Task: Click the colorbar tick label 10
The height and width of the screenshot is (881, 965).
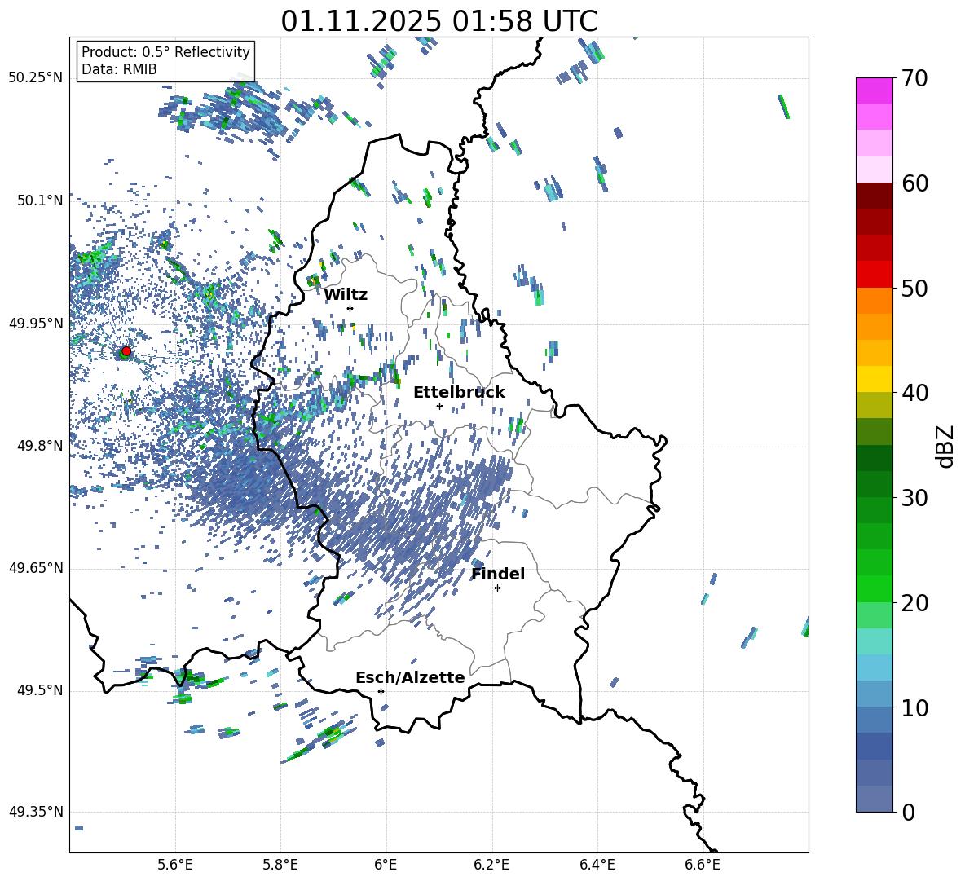Action: tap(914, 707)
